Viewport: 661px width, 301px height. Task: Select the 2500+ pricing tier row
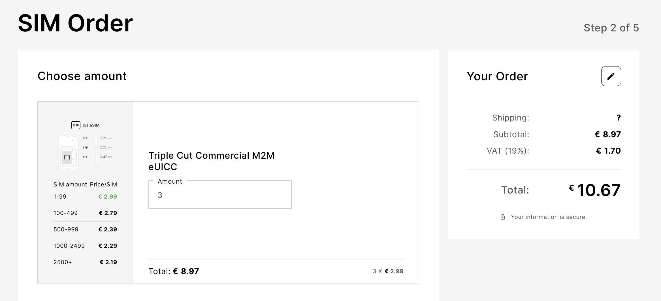(x=85, y=262)
